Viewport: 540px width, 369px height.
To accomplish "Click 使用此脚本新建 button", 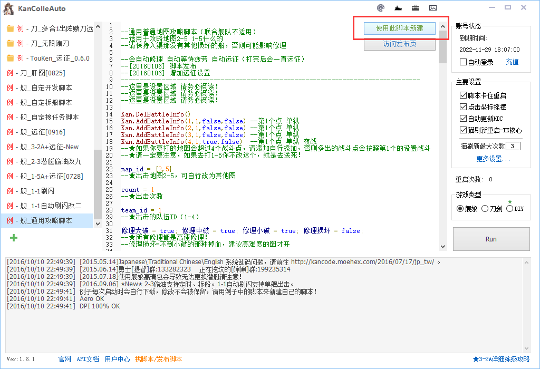I will point(399,28).
